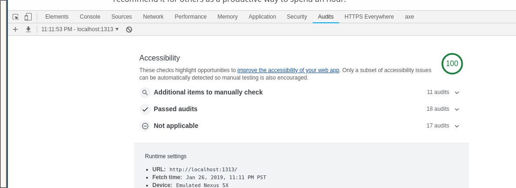Switch to the Network tab
This screenshot has height=188, width=516.
[x=153, y=17]
